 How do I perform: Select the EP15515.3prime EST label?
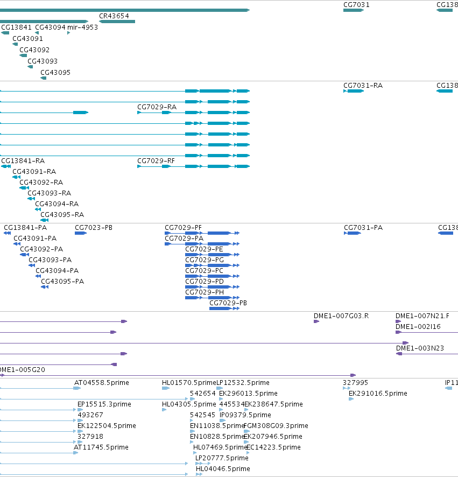pos(104,404)
